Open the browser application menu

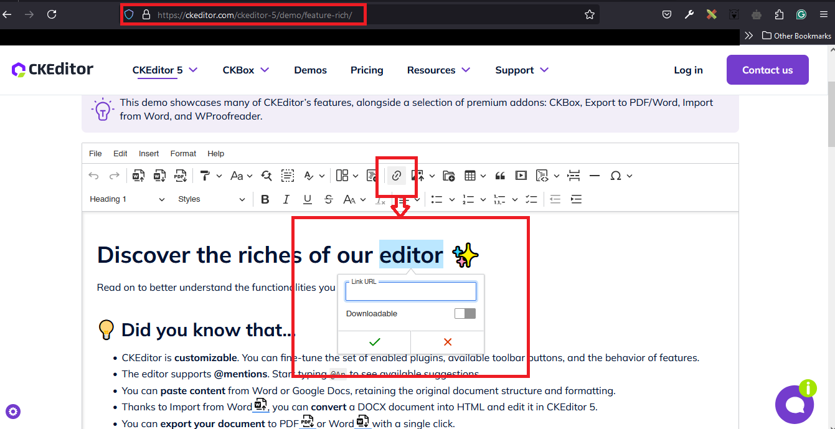[823, 14]
